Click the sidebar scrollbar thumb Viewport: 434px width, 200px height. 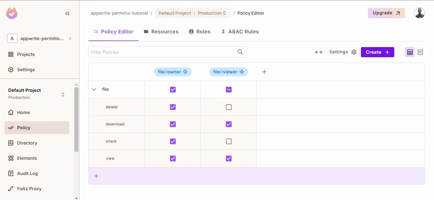click(76, 119)
